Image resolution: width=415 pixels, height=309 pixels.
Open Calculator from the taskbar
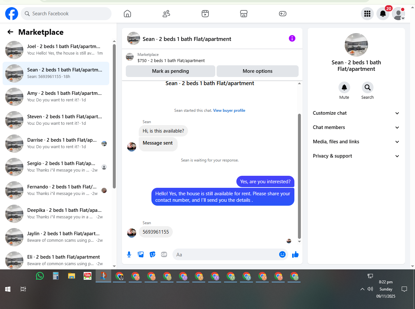(56, 276)
